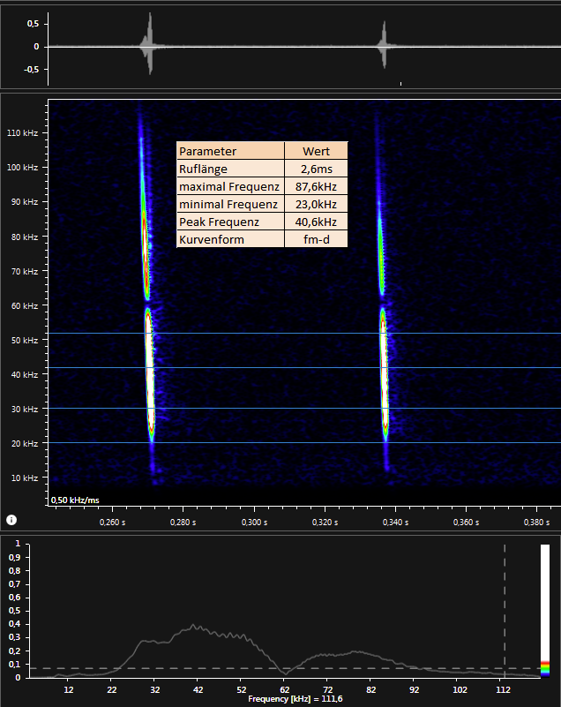The width and height of the screenshot is (561, 707).
Task: Click the 'Wert' column header
Action: [x=316, y=151]
